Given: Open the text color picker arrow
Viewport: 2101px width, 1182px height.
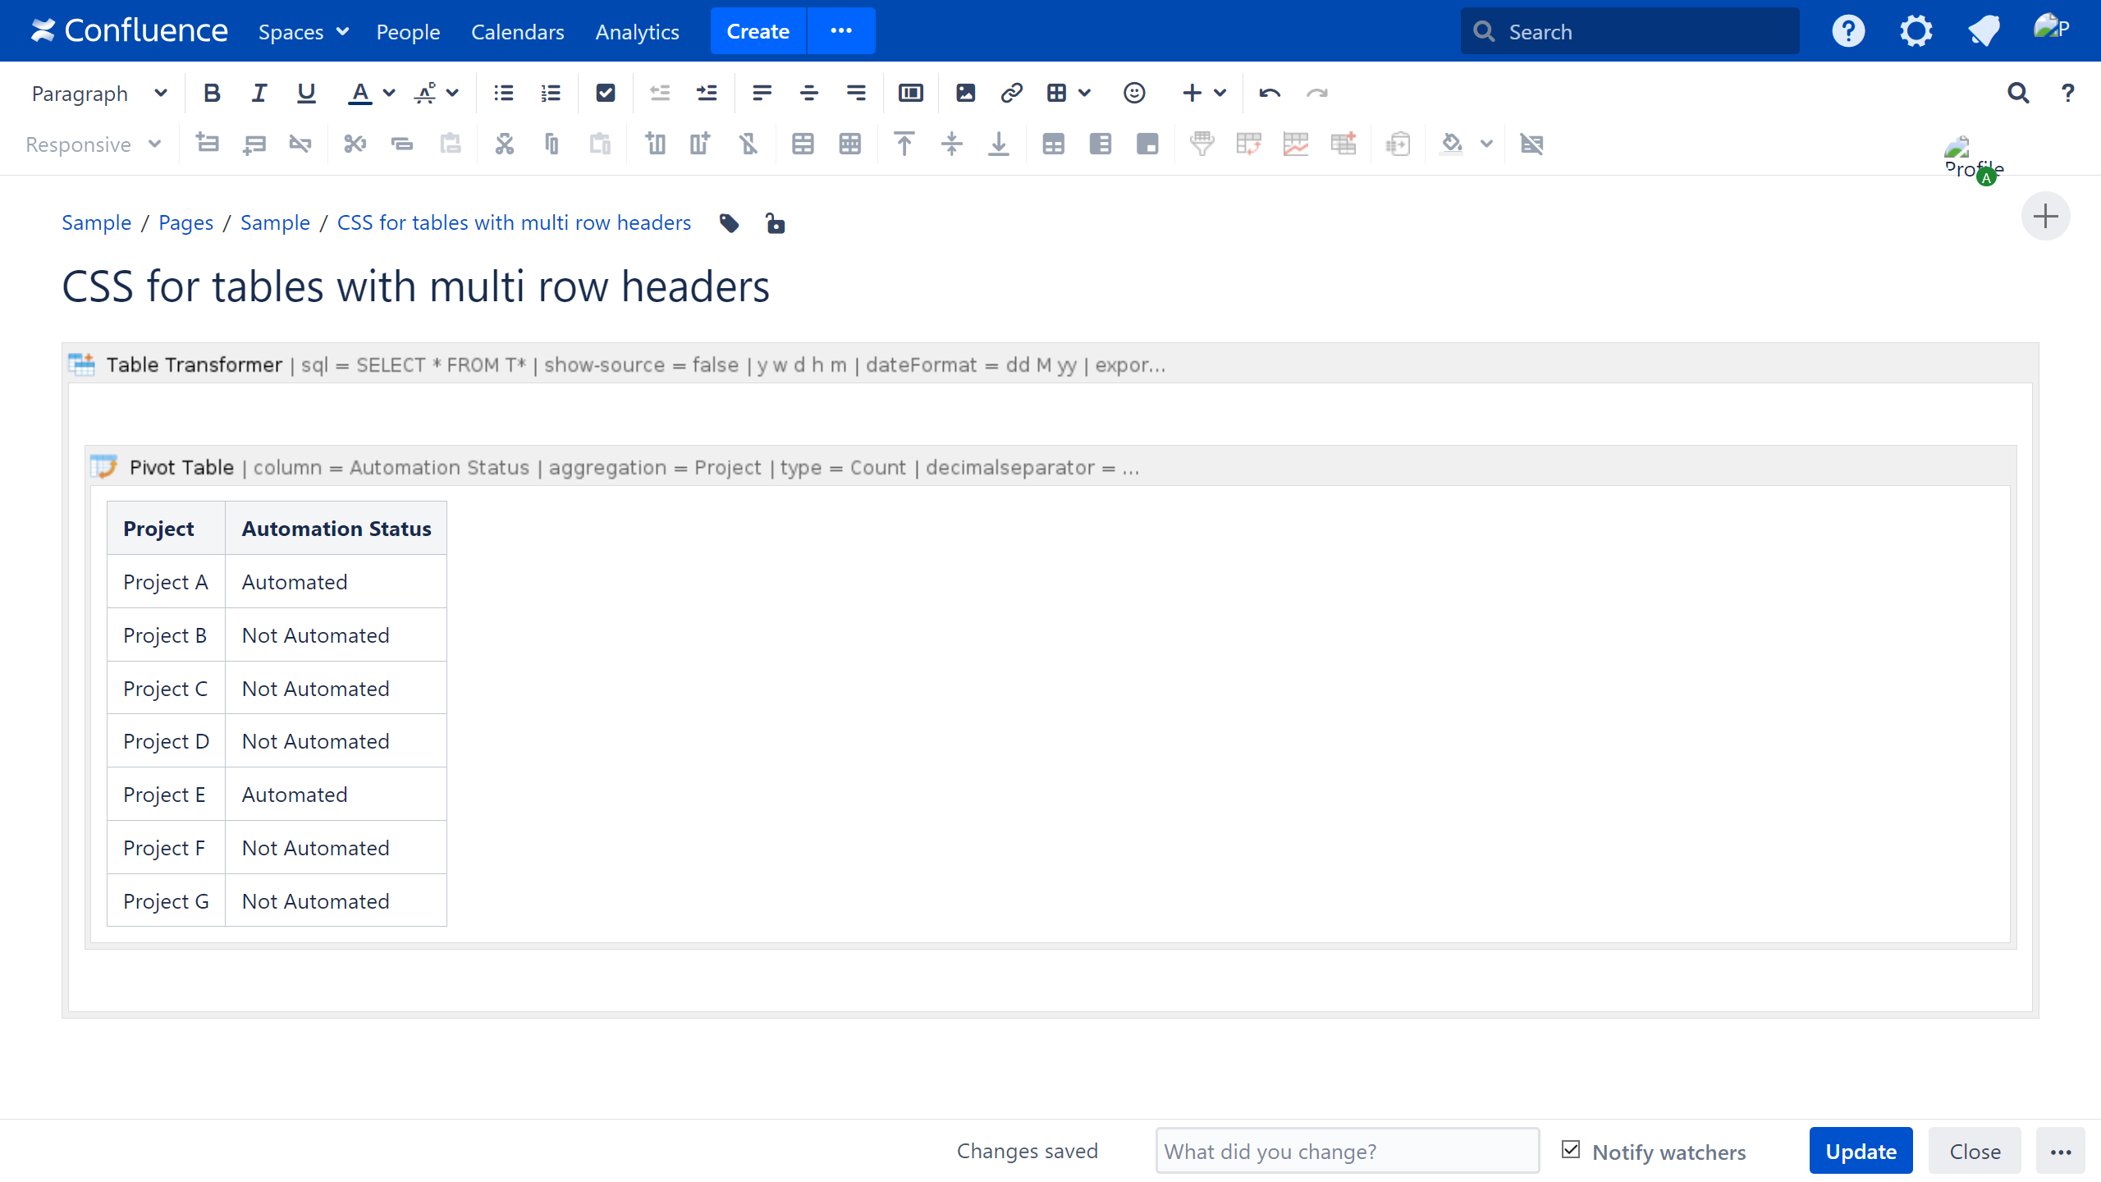Looking at the screenshot, I should [x=389, y=93].
